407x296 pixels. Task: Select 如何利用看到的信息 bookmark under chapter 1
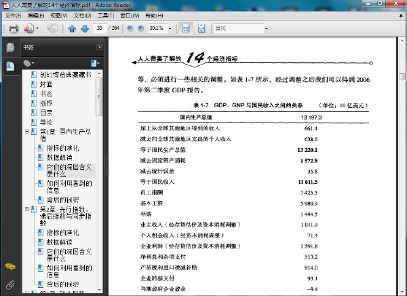(x=69, y=187)
